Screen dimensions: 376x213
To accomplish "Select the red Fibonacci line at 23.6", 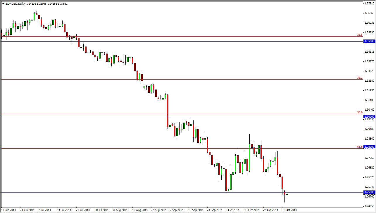I will [175, 37].
